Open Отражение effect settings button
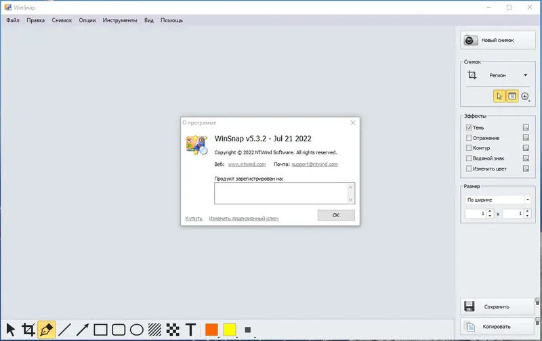The image size is (542, 341). click(x=526, y=138)
